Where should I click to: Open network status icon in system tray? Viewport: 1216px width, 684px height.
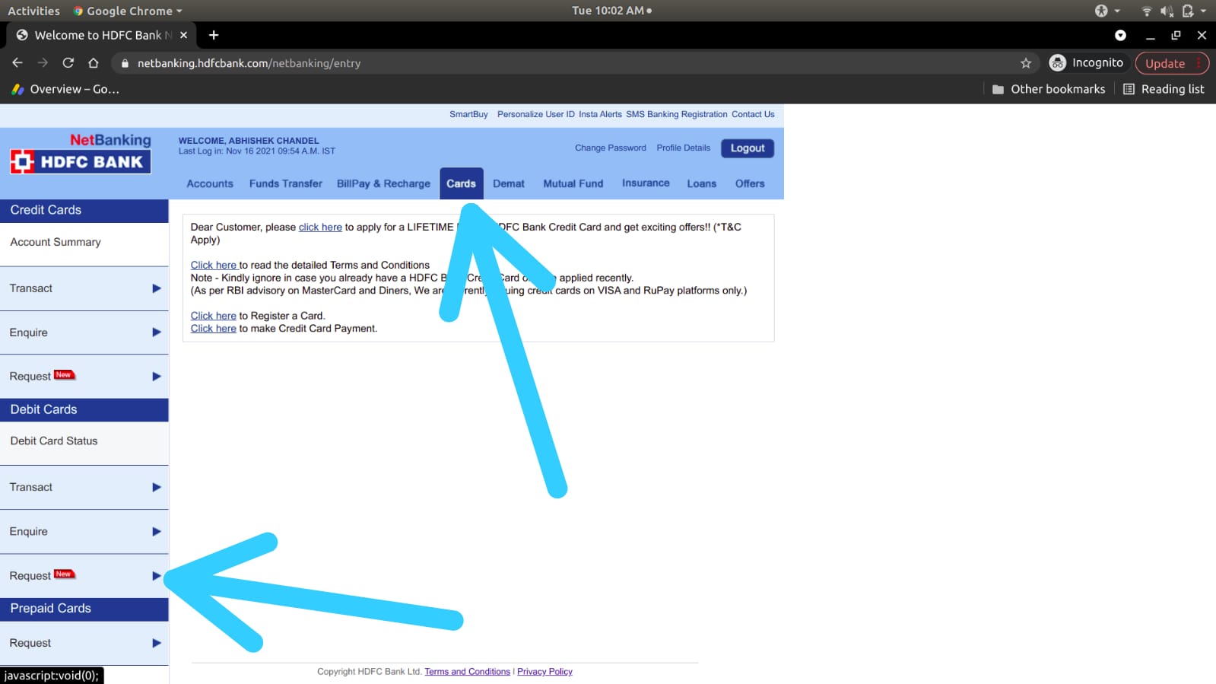pos(1147,11)
